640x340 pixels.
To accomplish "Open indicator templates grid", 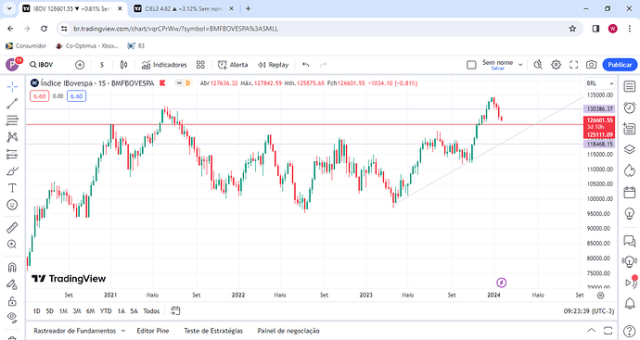I will click(200, 65).
